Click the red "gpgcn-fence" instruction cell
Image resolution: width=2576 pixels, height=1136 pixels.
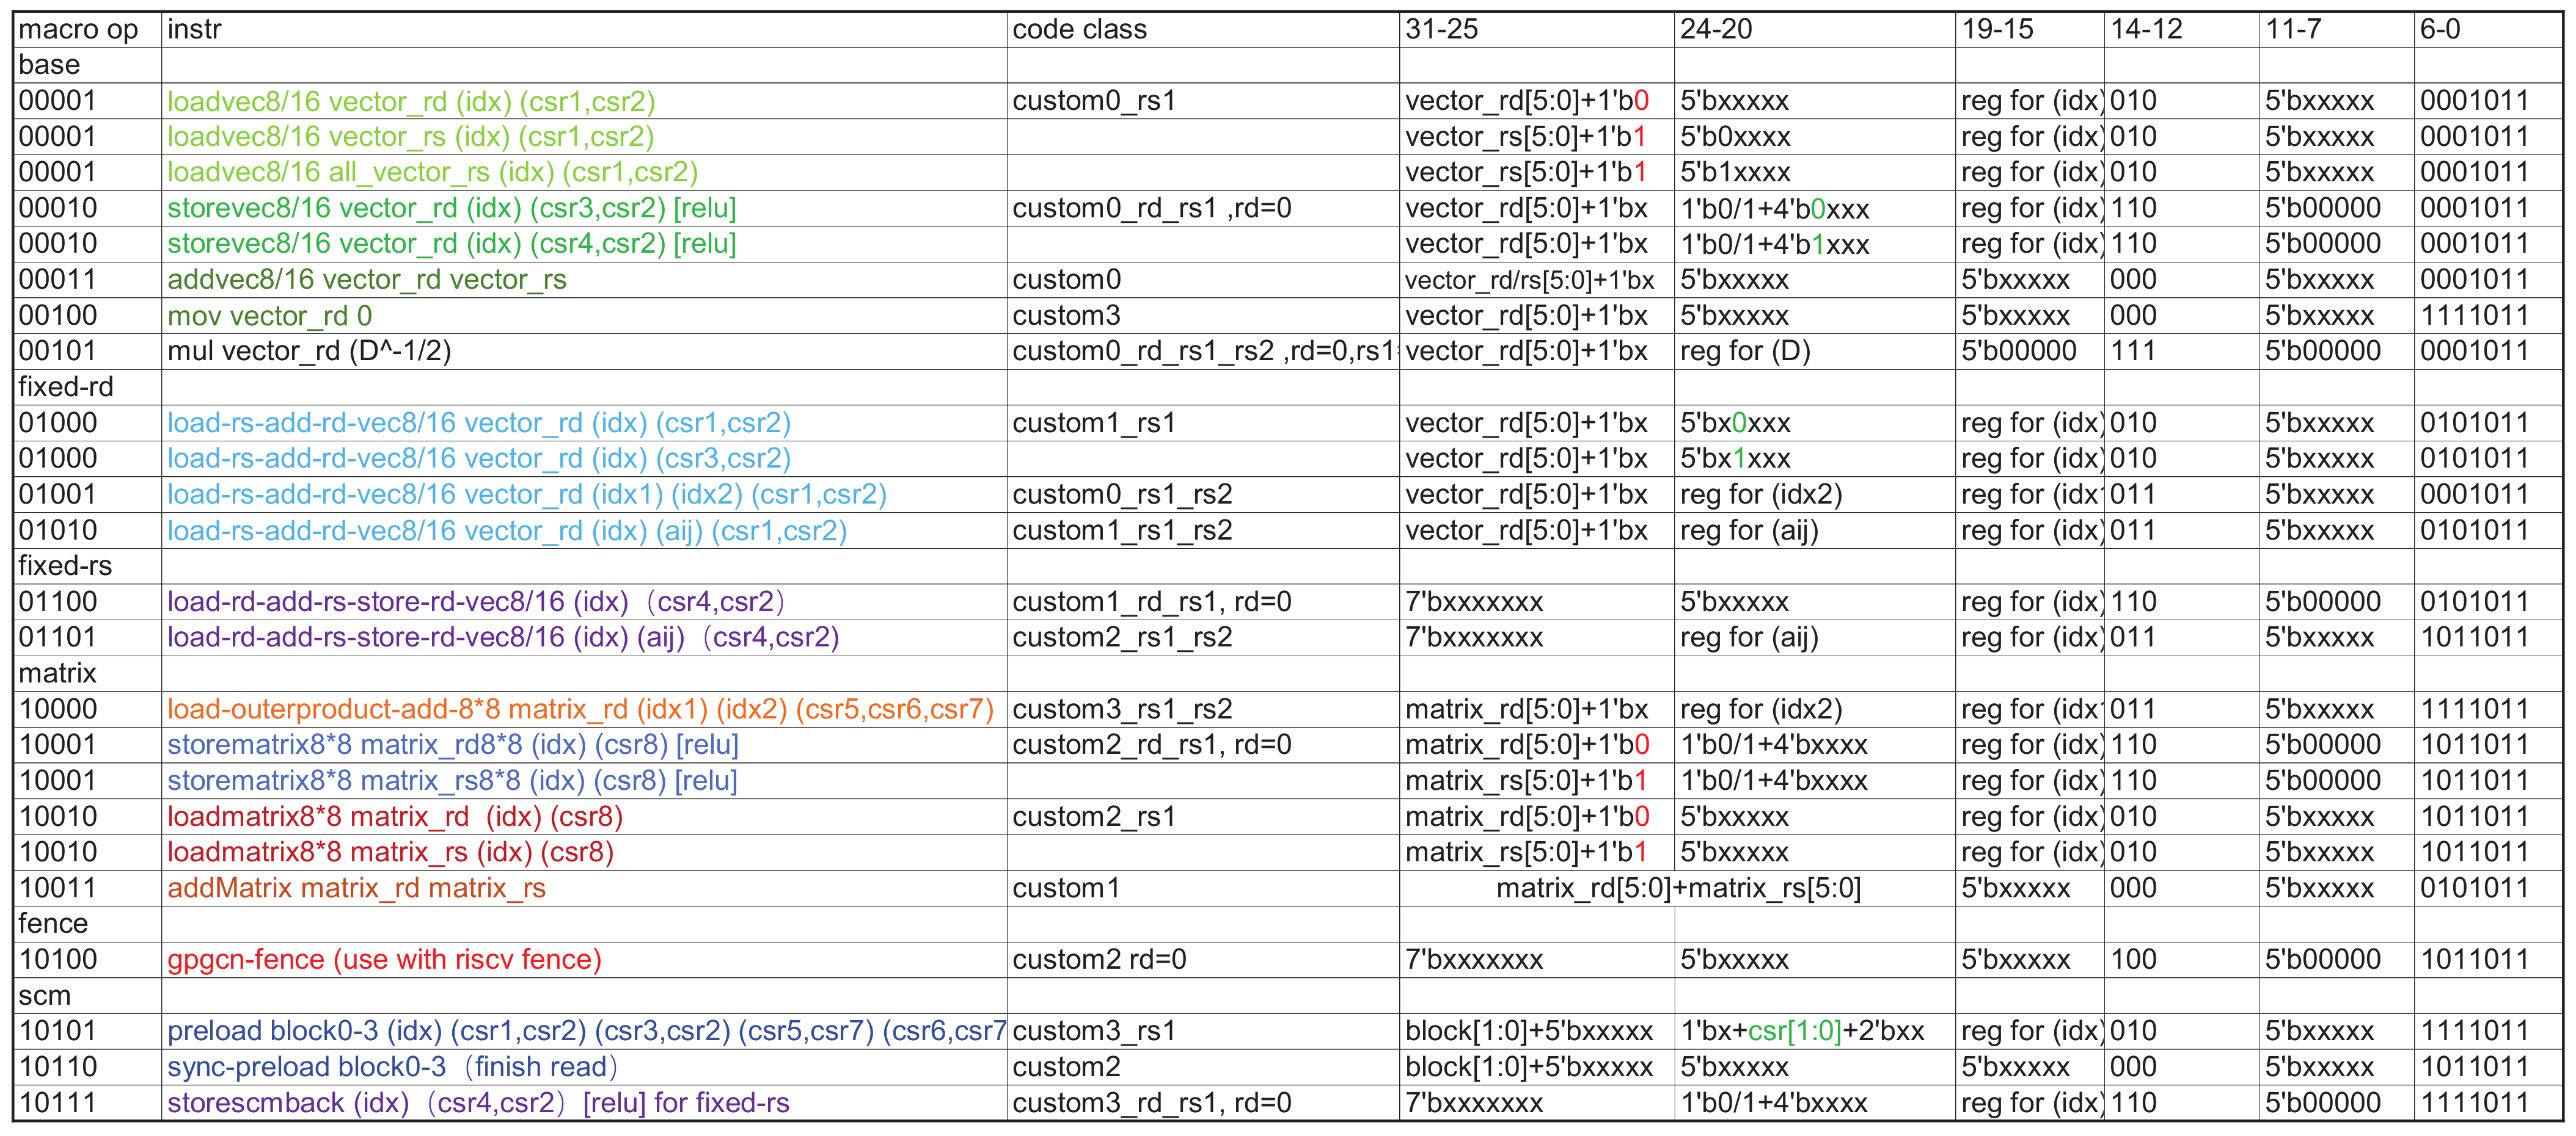384,960
